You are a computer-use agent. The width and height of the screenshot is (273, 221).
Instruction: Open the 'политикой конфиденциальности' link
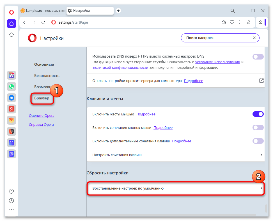(x=120, y=68)
